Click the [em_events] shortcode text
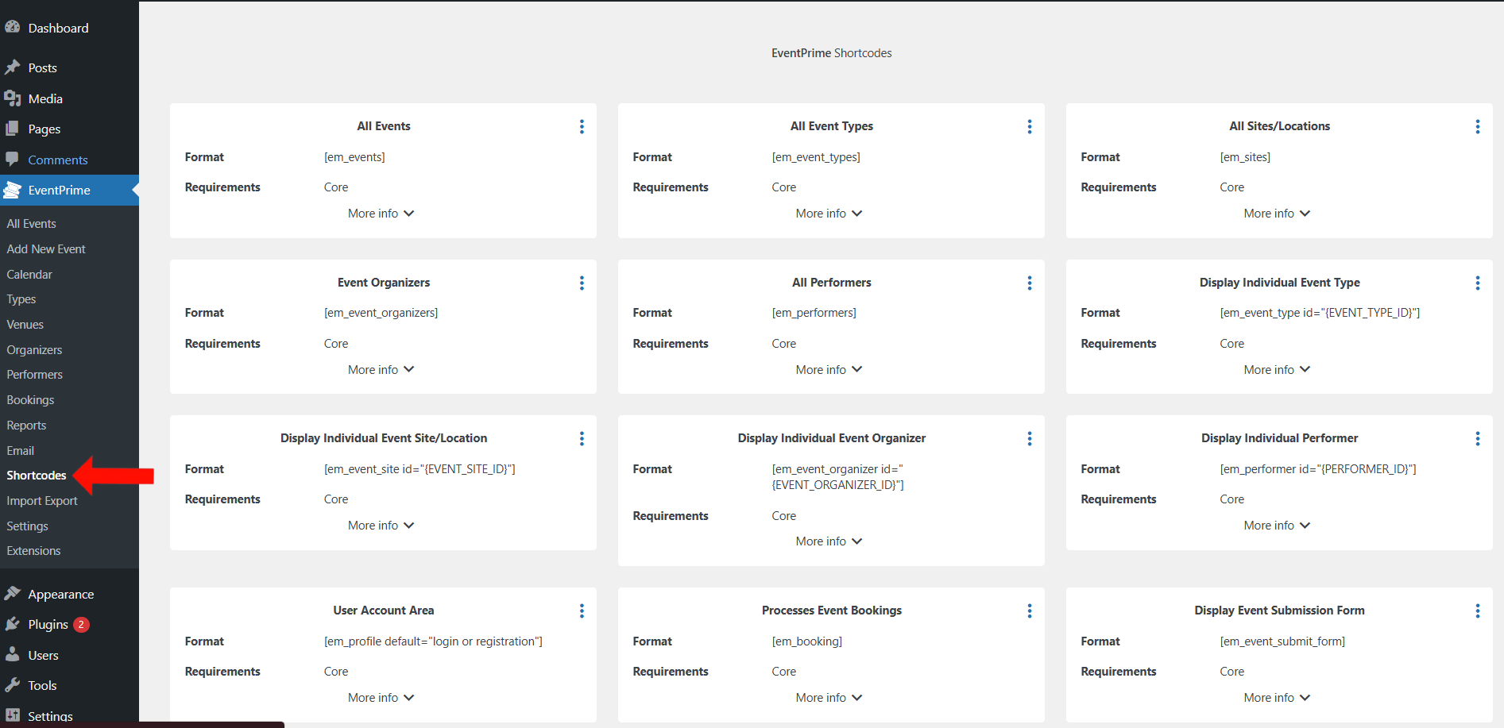The height and width of the screenshot is (728, 1504). (x=354, y=157)
